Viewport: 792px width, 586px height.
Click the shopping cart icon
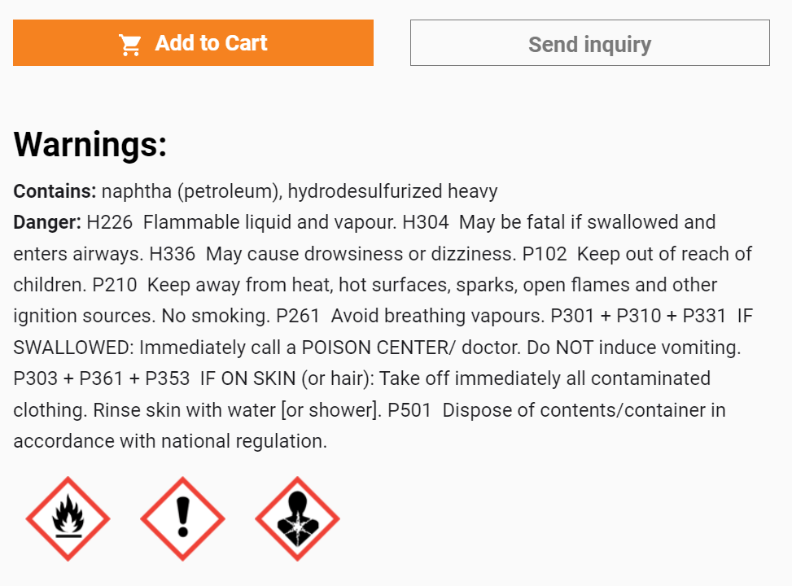pos(129,45)
